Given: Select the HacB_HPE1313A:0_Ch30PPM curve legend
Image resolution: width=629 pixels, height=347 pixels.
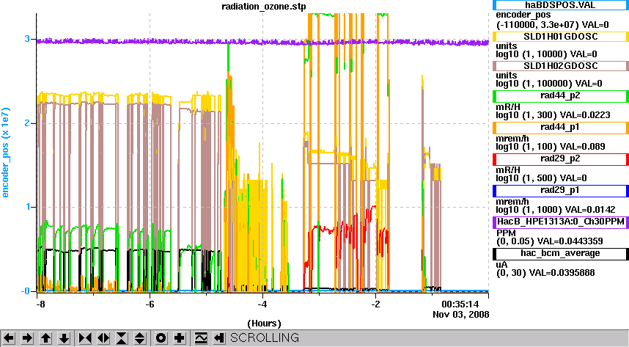Looking at the screenshot, I should [x=560, y=222].
